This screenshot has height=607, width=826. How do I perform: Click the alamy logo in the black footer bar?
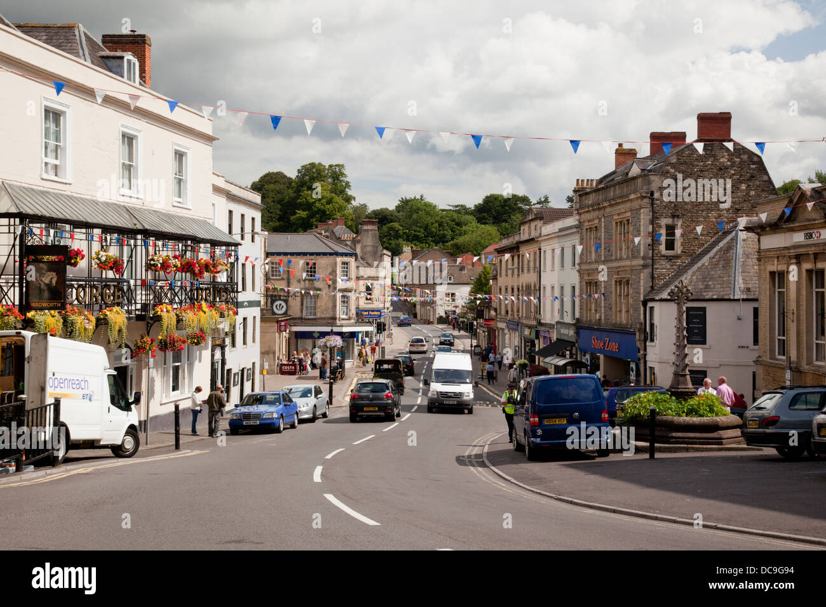(x=64, y=578)
